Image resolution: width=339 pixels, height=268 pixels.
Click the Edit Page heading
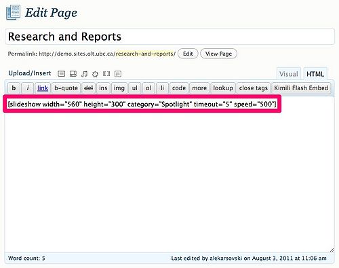[51, 13]
